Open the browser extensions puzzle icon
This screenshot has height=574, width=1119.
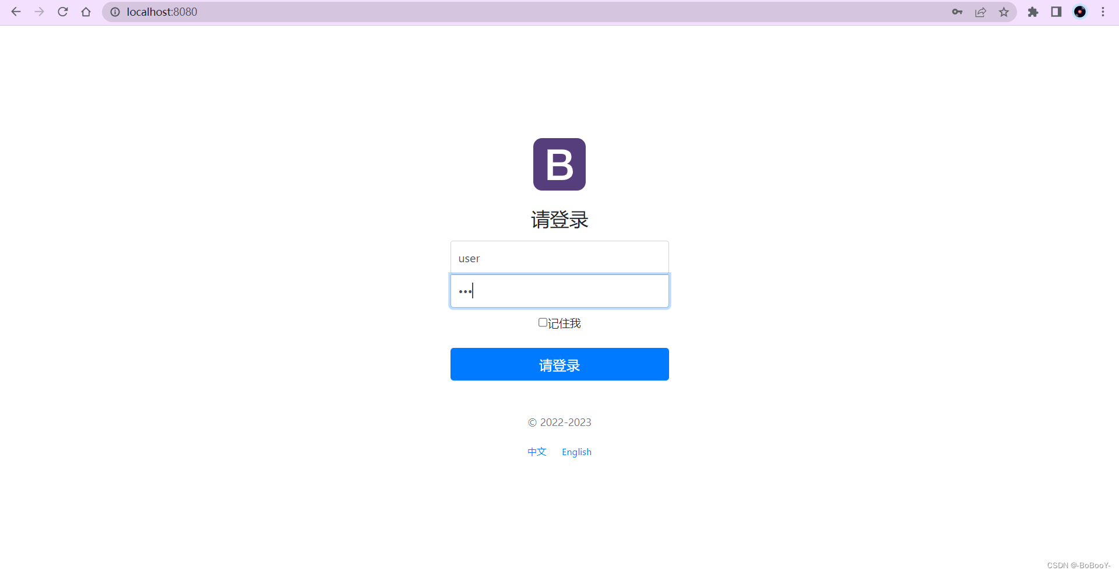(x=1033, y=12)
